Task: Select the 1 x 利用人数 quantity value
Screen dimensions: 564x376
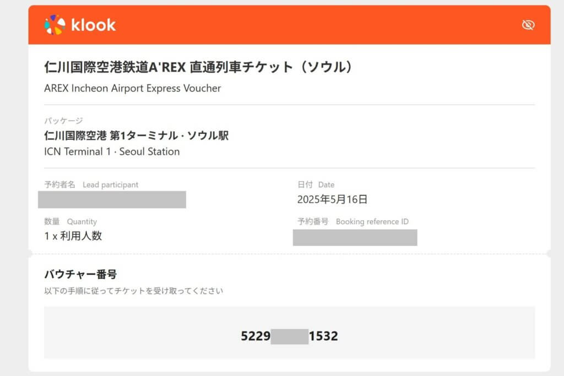Action: (73, 236)
